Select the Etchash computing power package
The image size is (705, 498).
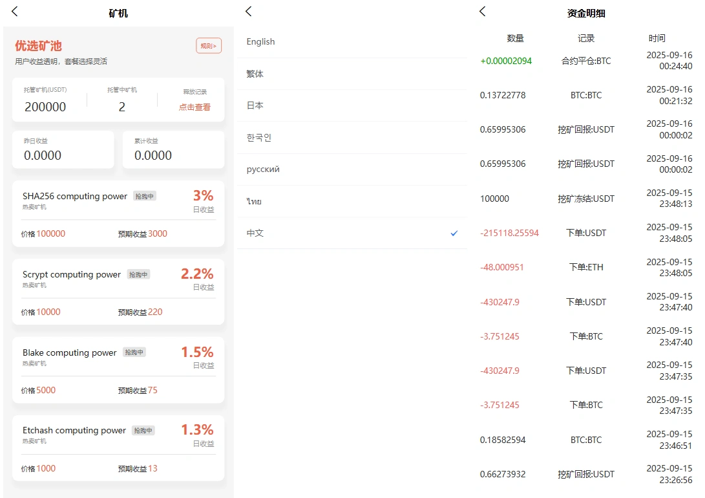click(117, 446)
